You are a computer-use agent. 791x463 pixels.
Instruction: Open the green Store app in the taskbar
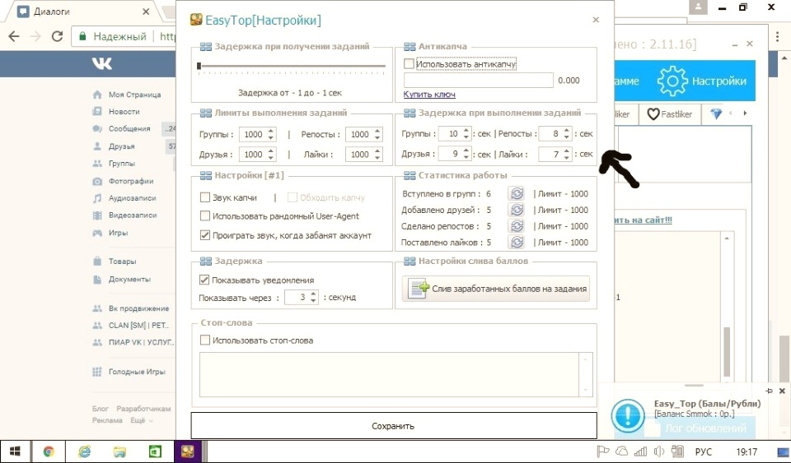pos(155,451)
